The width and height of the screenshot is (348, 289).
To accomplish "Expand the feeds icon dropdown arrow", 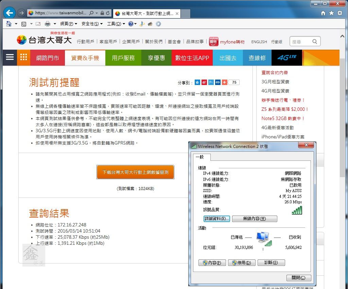I will coord(31,24).
